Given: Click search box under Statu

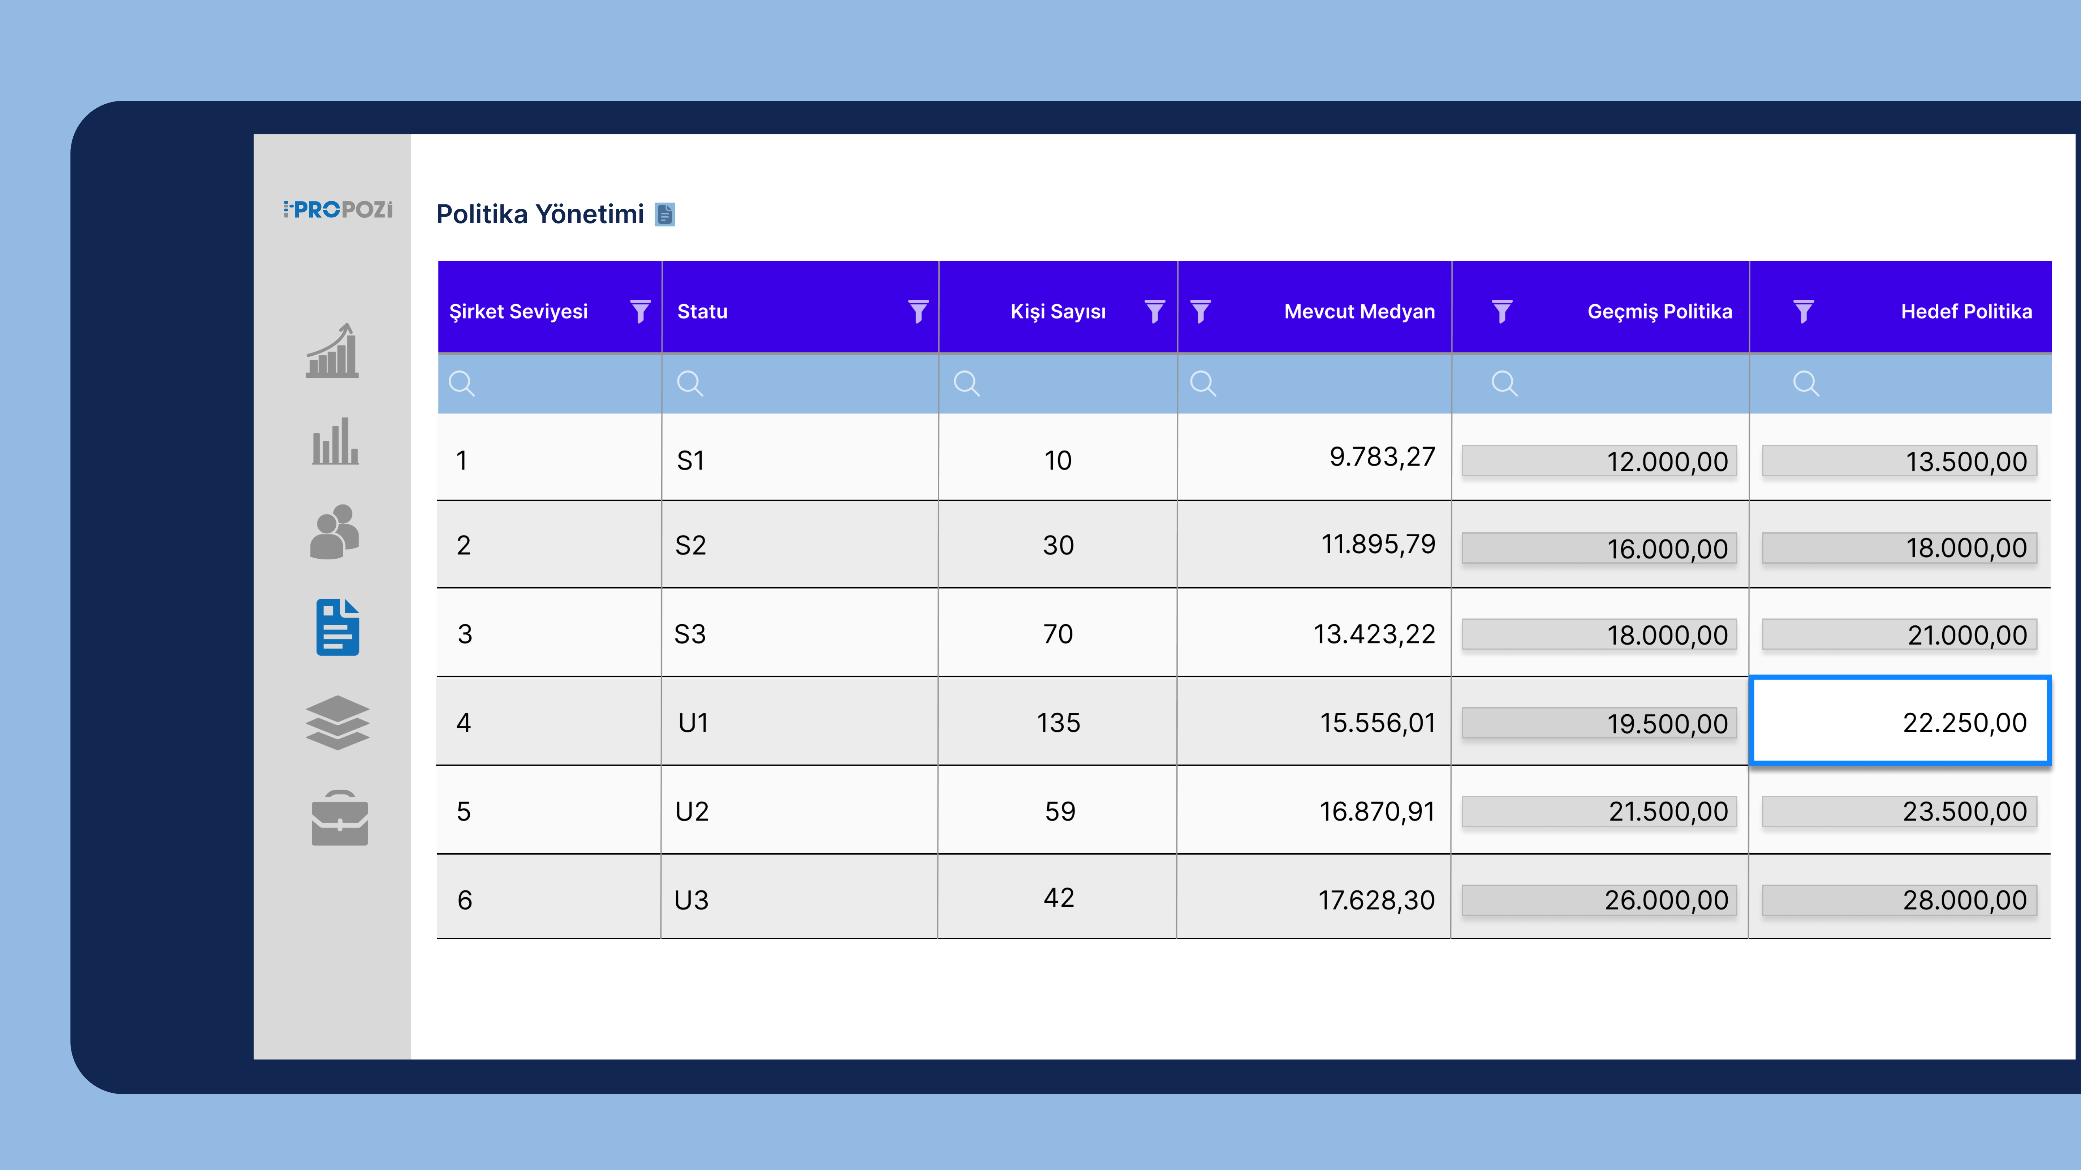Looking at the screenshot, I should [x=800, y=383].
